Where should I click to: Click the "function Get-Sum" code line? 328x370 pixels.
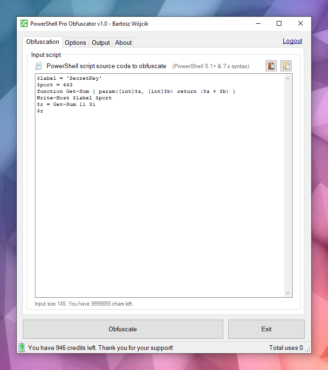(x=136, y=91)
